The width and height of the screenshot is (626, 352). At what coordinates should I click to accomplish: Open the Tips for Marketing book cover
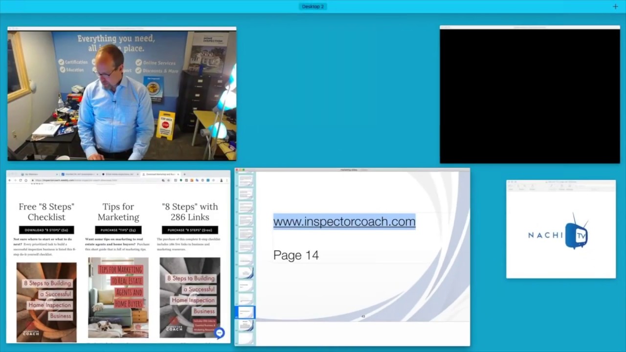click(x=118, y=297)
